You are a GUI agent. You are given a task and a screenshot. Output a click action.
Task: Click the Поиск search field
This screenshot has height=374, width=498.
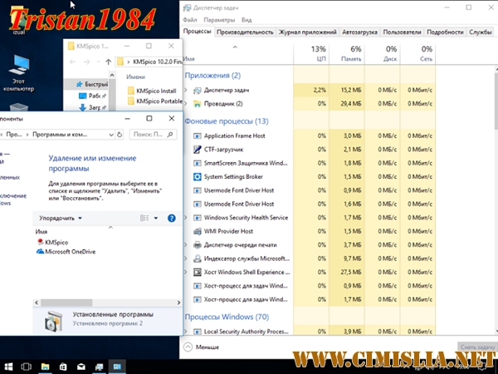click(149, 133)
